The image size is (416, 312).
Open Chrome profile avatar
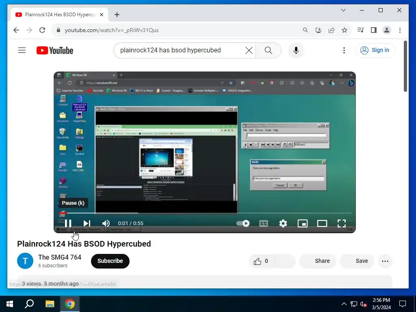coord(387,30)
